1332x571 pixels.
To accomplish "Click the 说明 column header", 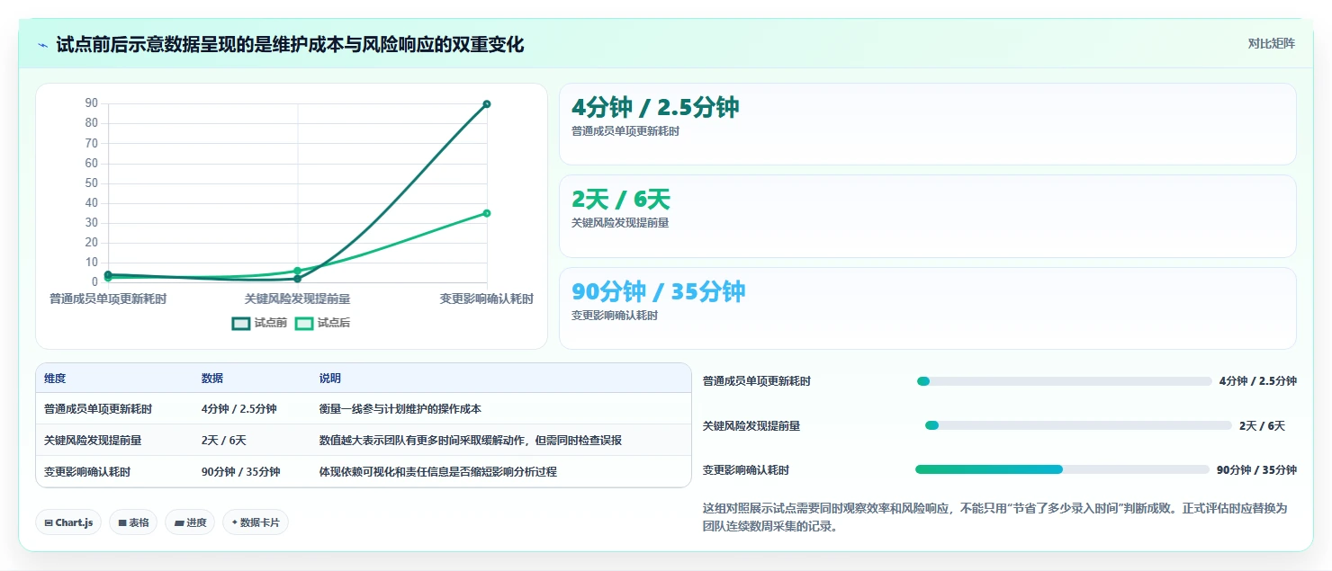I will 330,379.
